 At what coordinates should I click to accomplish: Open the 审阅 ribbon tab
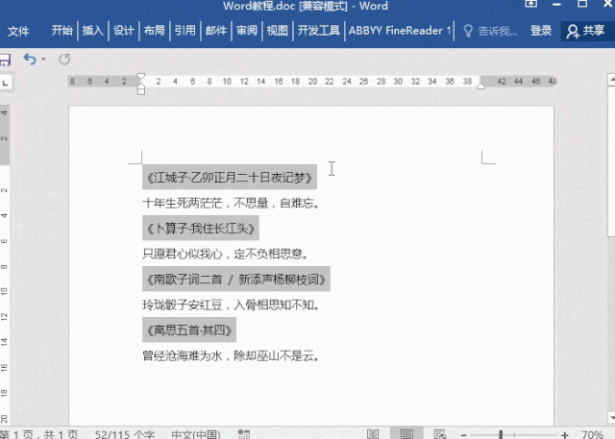pos(247,31)
